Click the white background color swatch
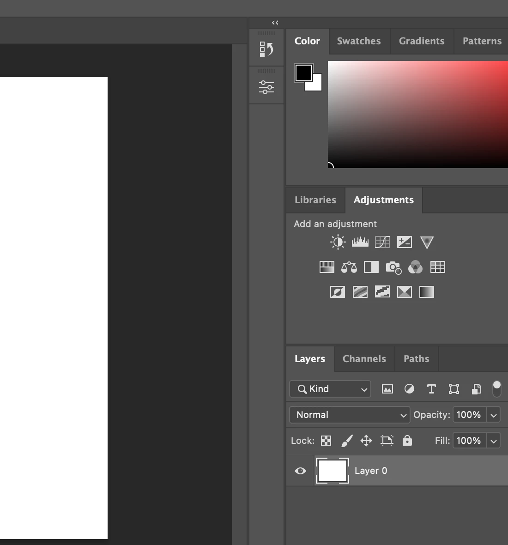The width and height of the screenshot is (508, 545). click(x=317, y=85)
